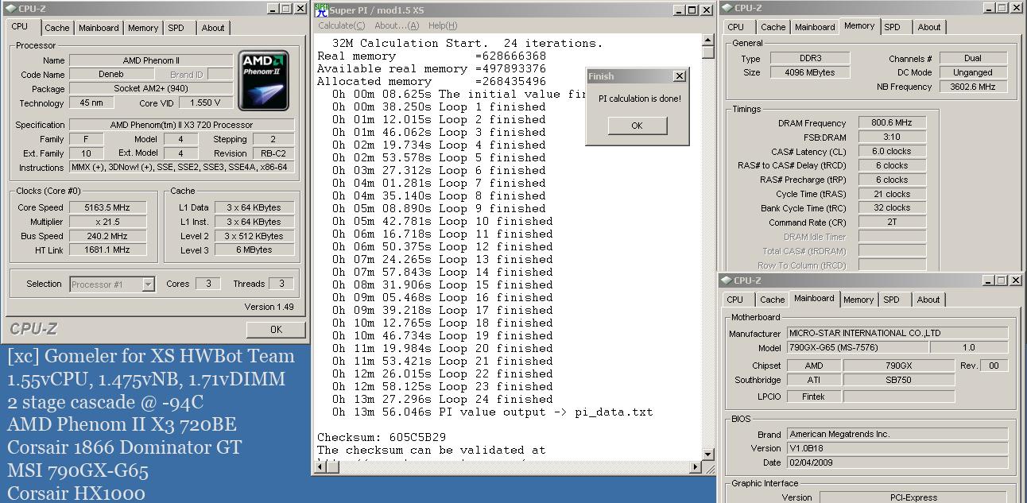The height and width of the screenshot is (503, 1027).
Task: Click the CPU-Z icon in left window title
Action: pos(11,9)
